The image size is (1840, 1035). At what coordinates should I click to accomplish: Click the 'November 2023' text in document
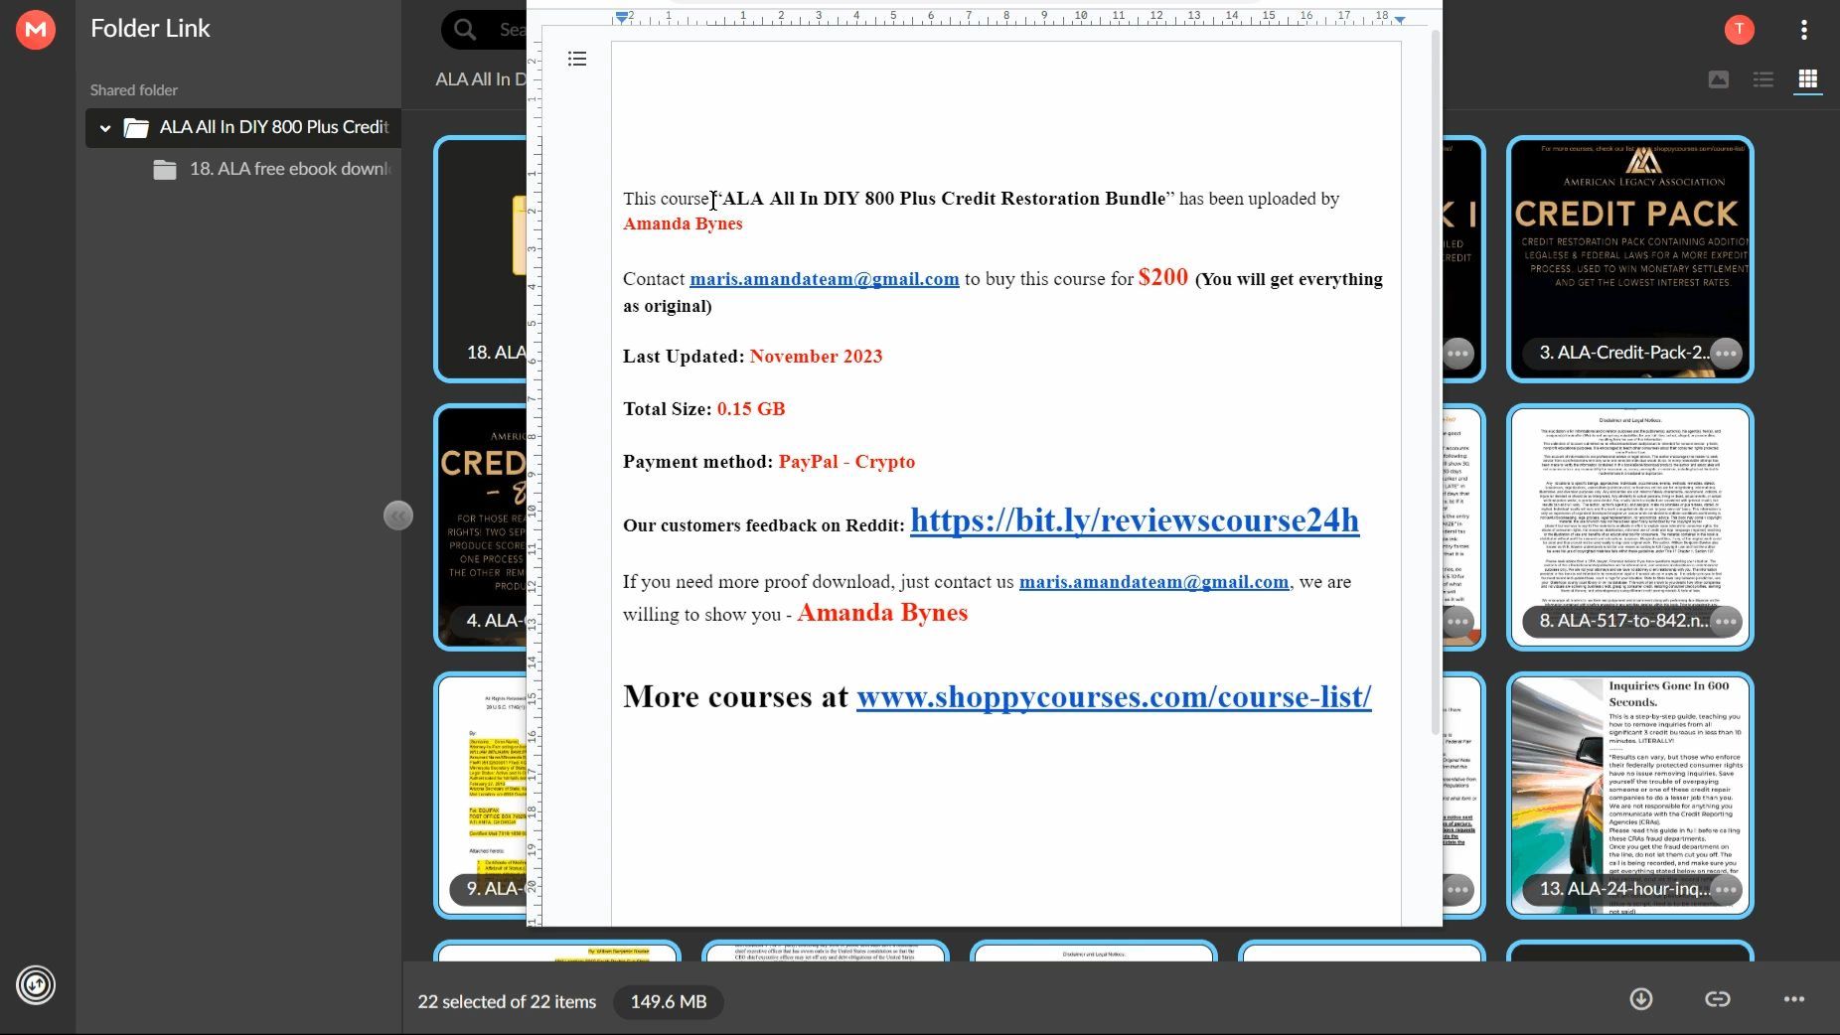(816, 357)
